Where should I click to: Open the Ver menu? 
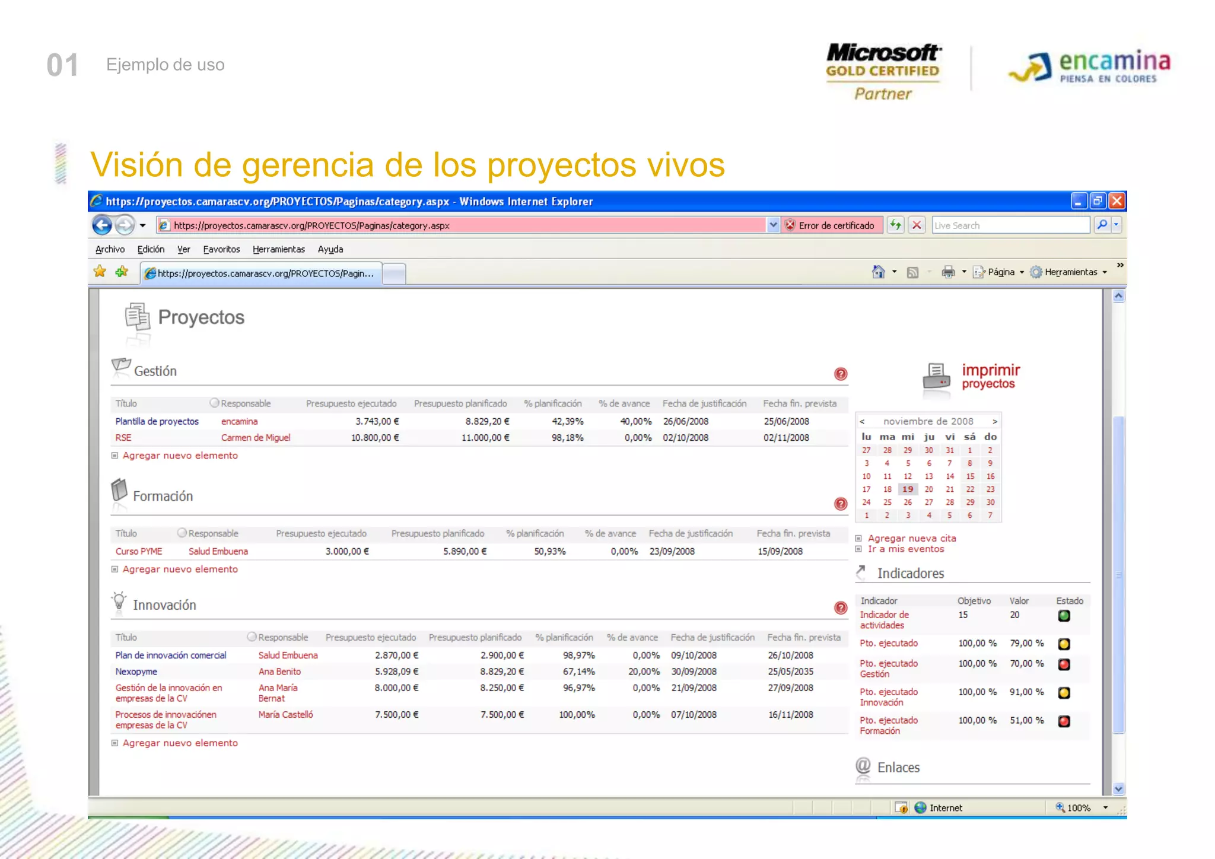click(x=184, y=249)
